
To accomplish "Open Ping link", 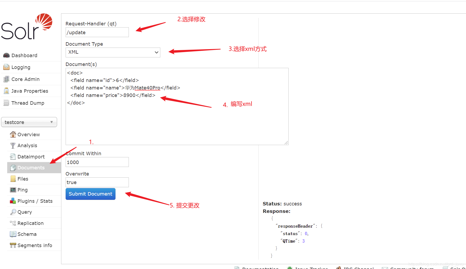I will pos(22,190).
